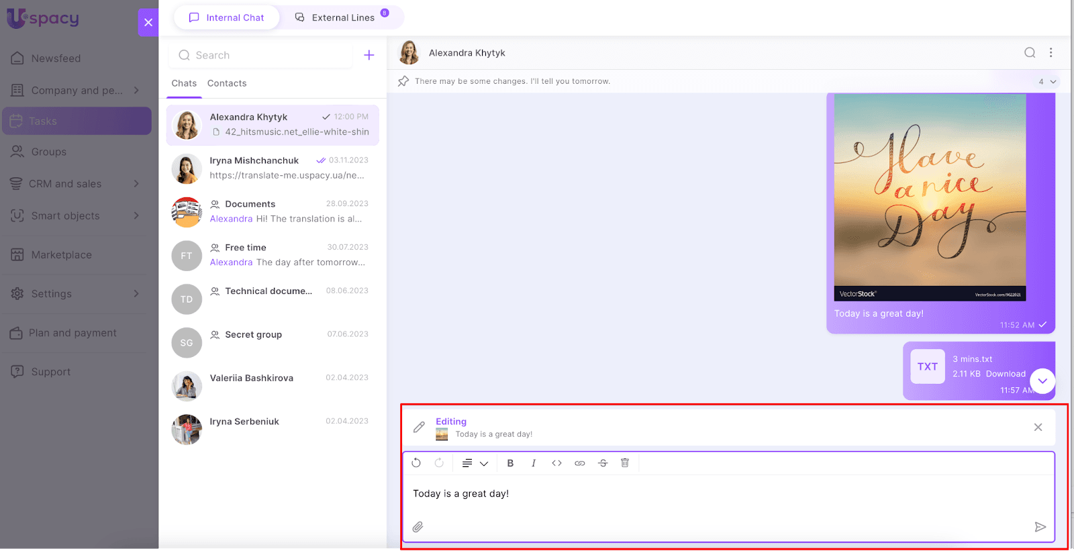Image resolution: width=1074 pixels, height=551 pixels.
Task: Open the text alignment dropdown
Action: pyautogui.click(x=475, y=463)
